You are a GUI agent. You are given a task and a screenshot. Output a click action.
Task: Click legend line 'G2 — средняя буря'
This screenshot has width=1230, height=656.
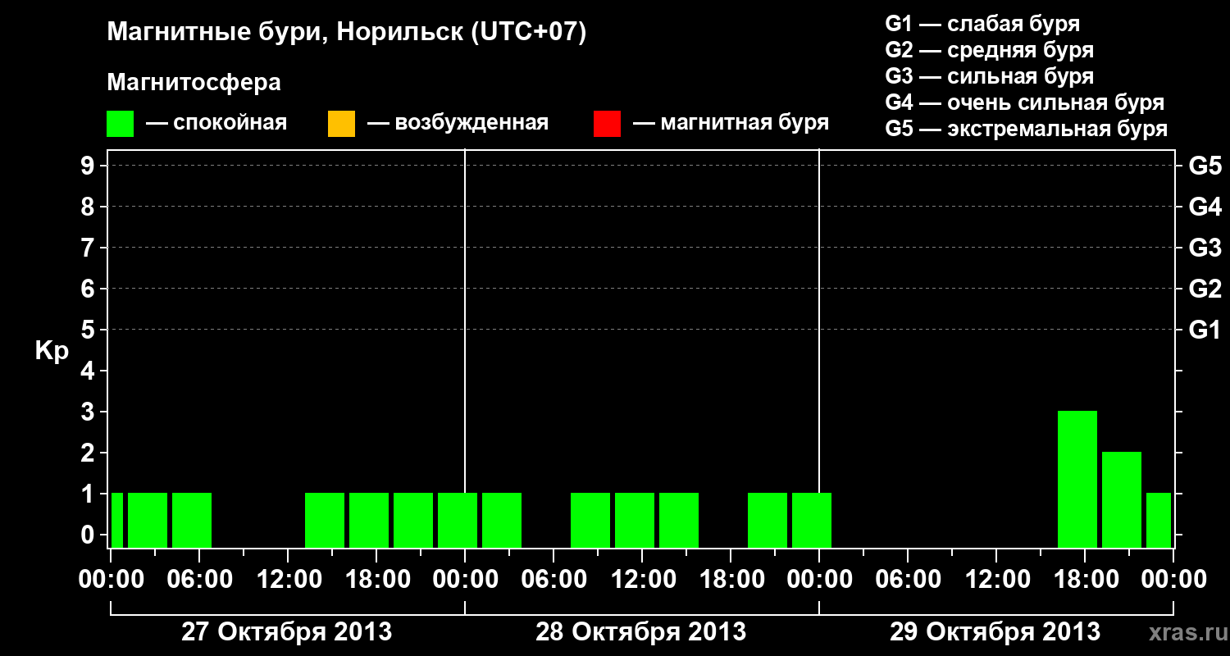coord(990,50)
